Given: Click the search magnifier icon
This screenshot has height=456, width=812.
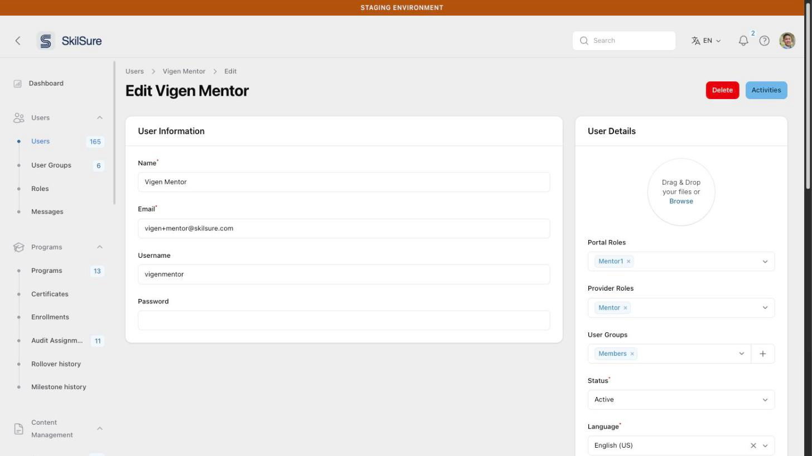Looking at the screenshot, I should (584, 41).
